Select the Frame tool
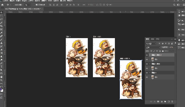The height and width of the screenshot is (107, 185). pos(1,29)
